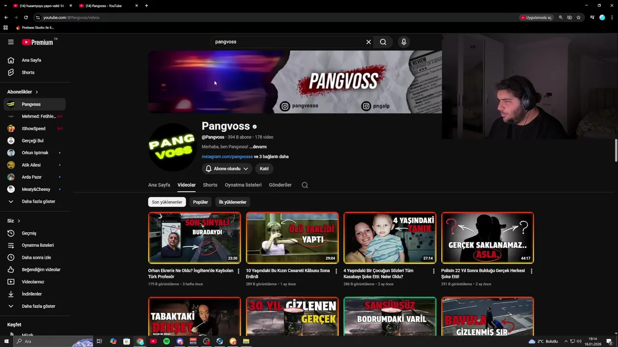Click the Katıl join button

point(264,169)
